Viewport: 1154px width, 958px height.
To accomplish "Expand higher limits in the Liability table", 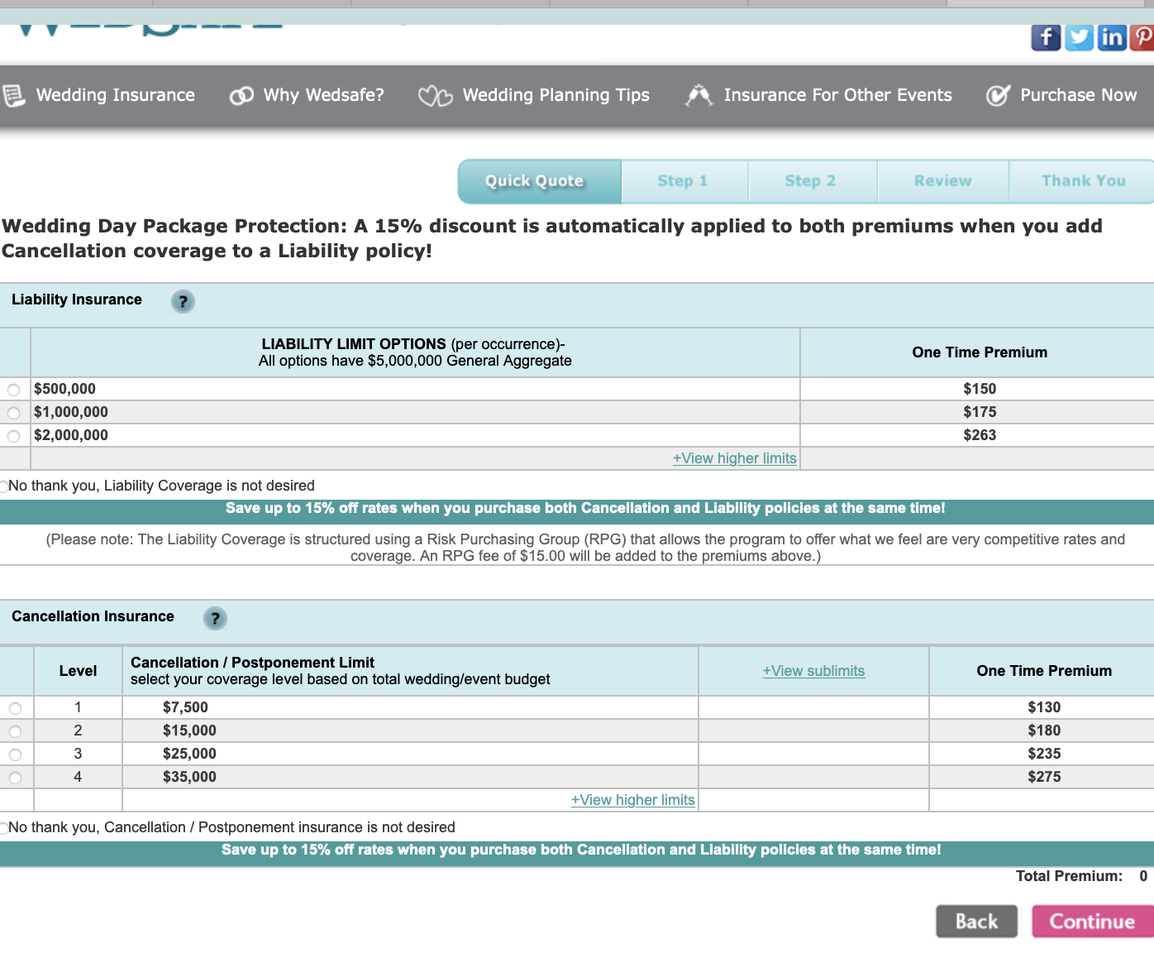I will 735,458.
